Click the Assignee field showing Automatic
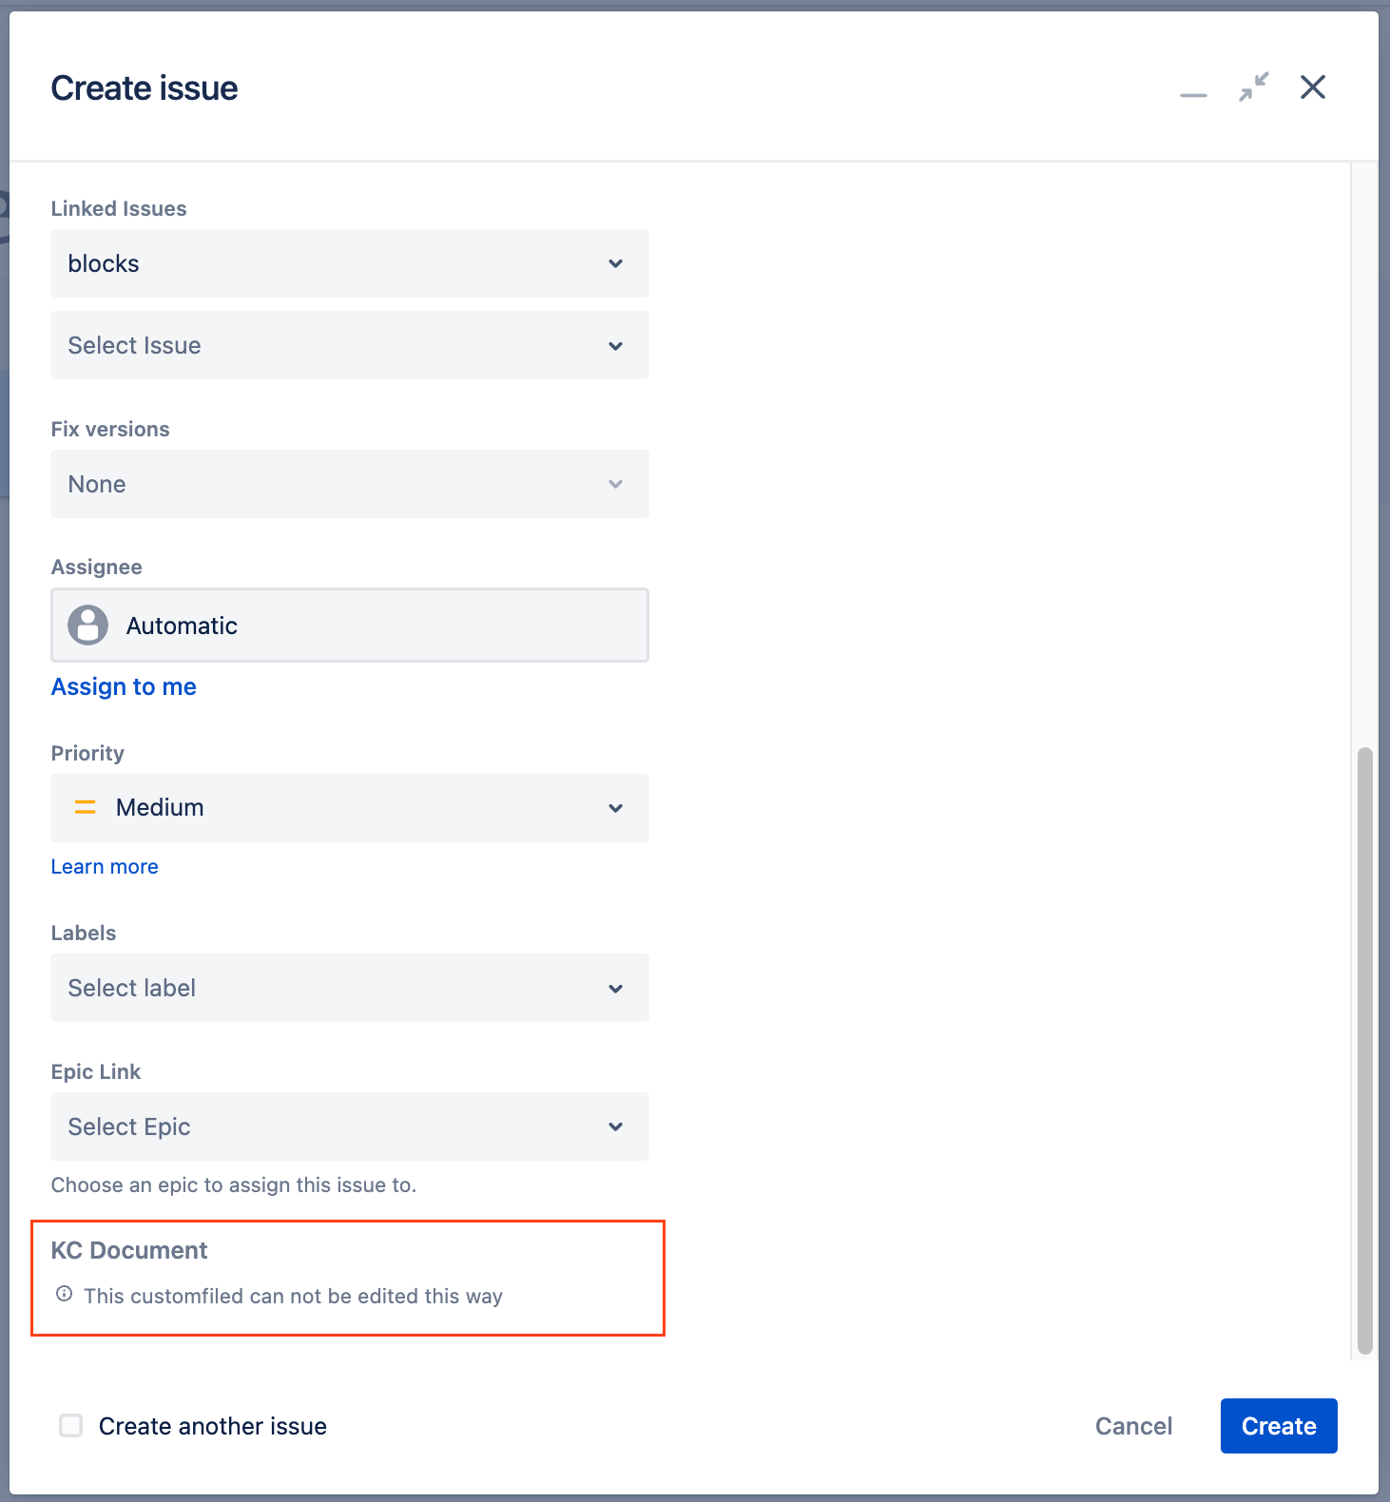The width and height of the screenshot is (1390, 1502). pos(350,626)
